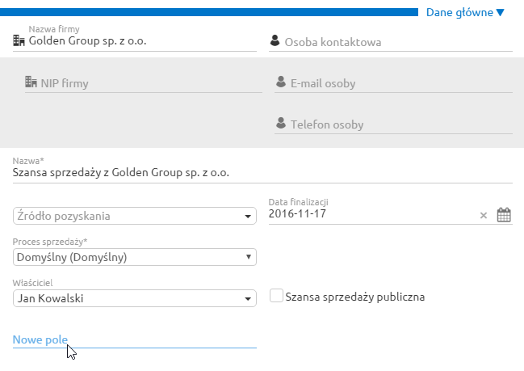This screenshot has height=371, width=524.
Task: Click the company building icon beside Nazwa firmy
Action: click(19, 40)
